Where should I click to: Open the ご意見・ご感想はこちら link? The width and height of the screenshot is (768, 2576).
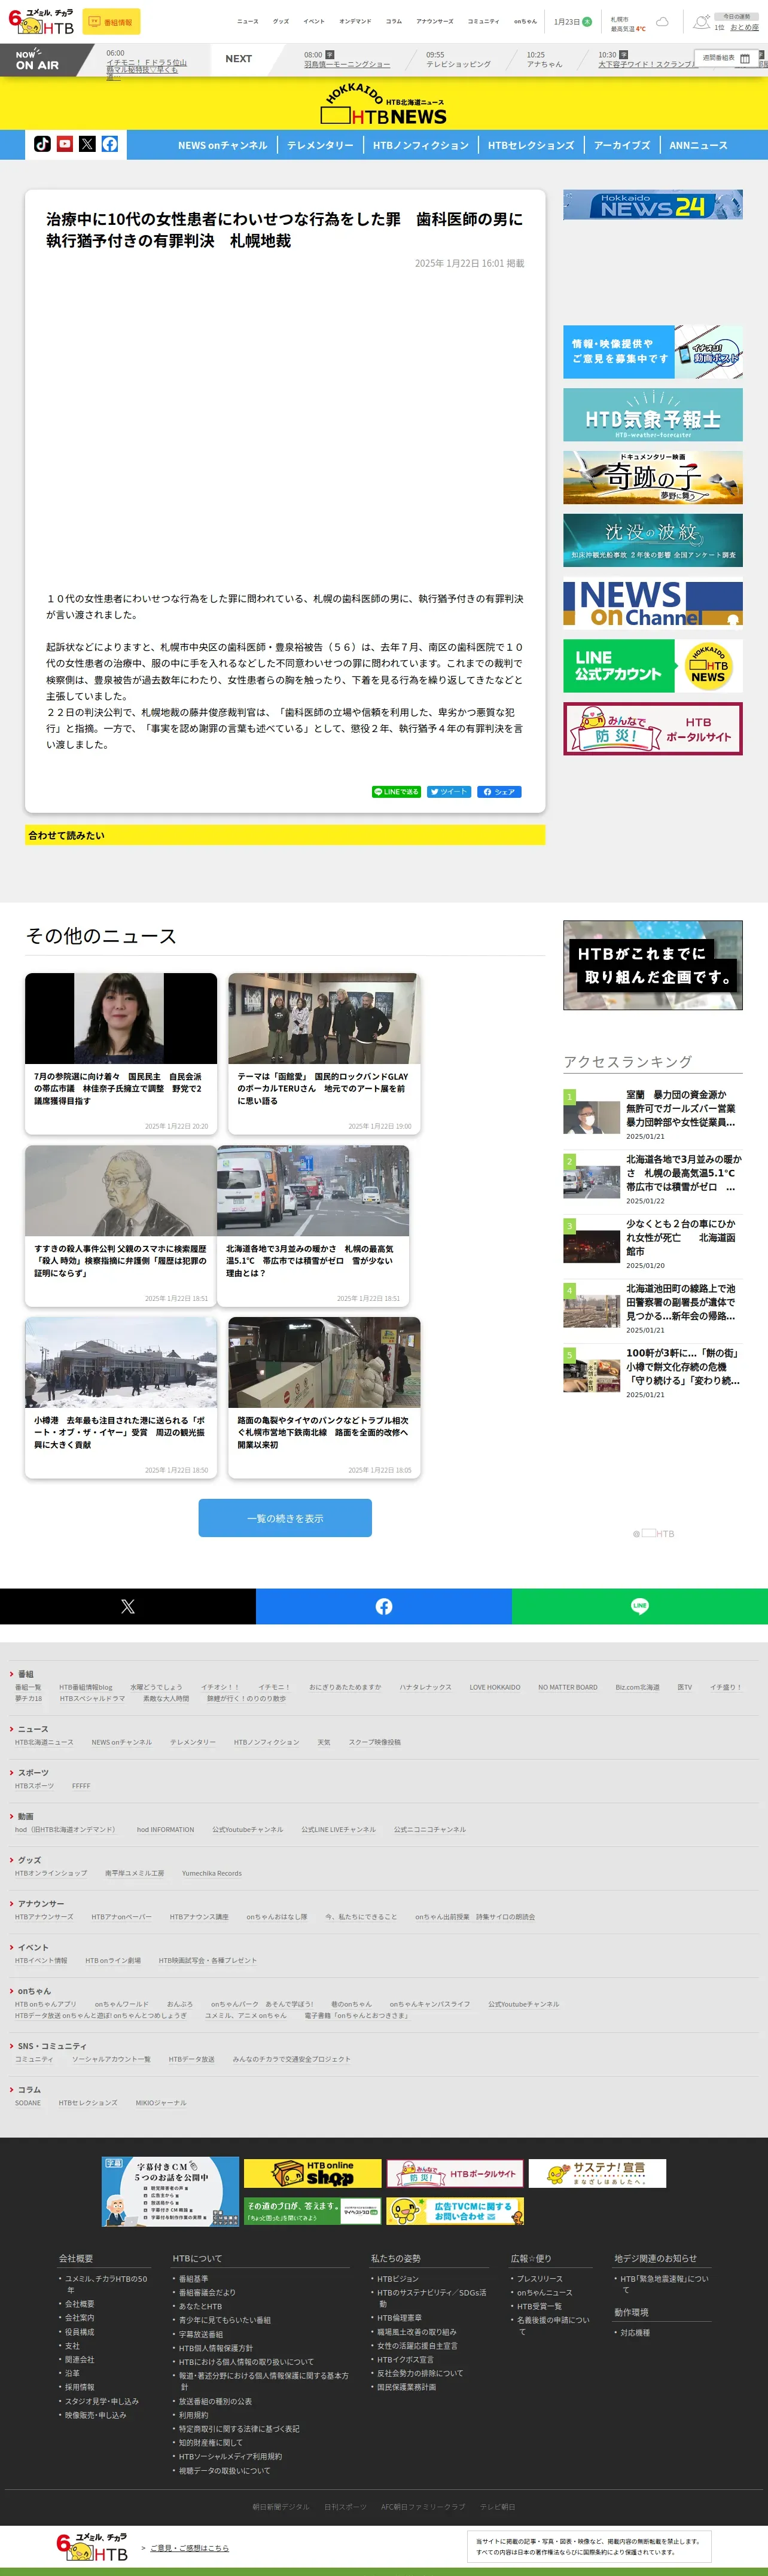tap(189, 2547)
